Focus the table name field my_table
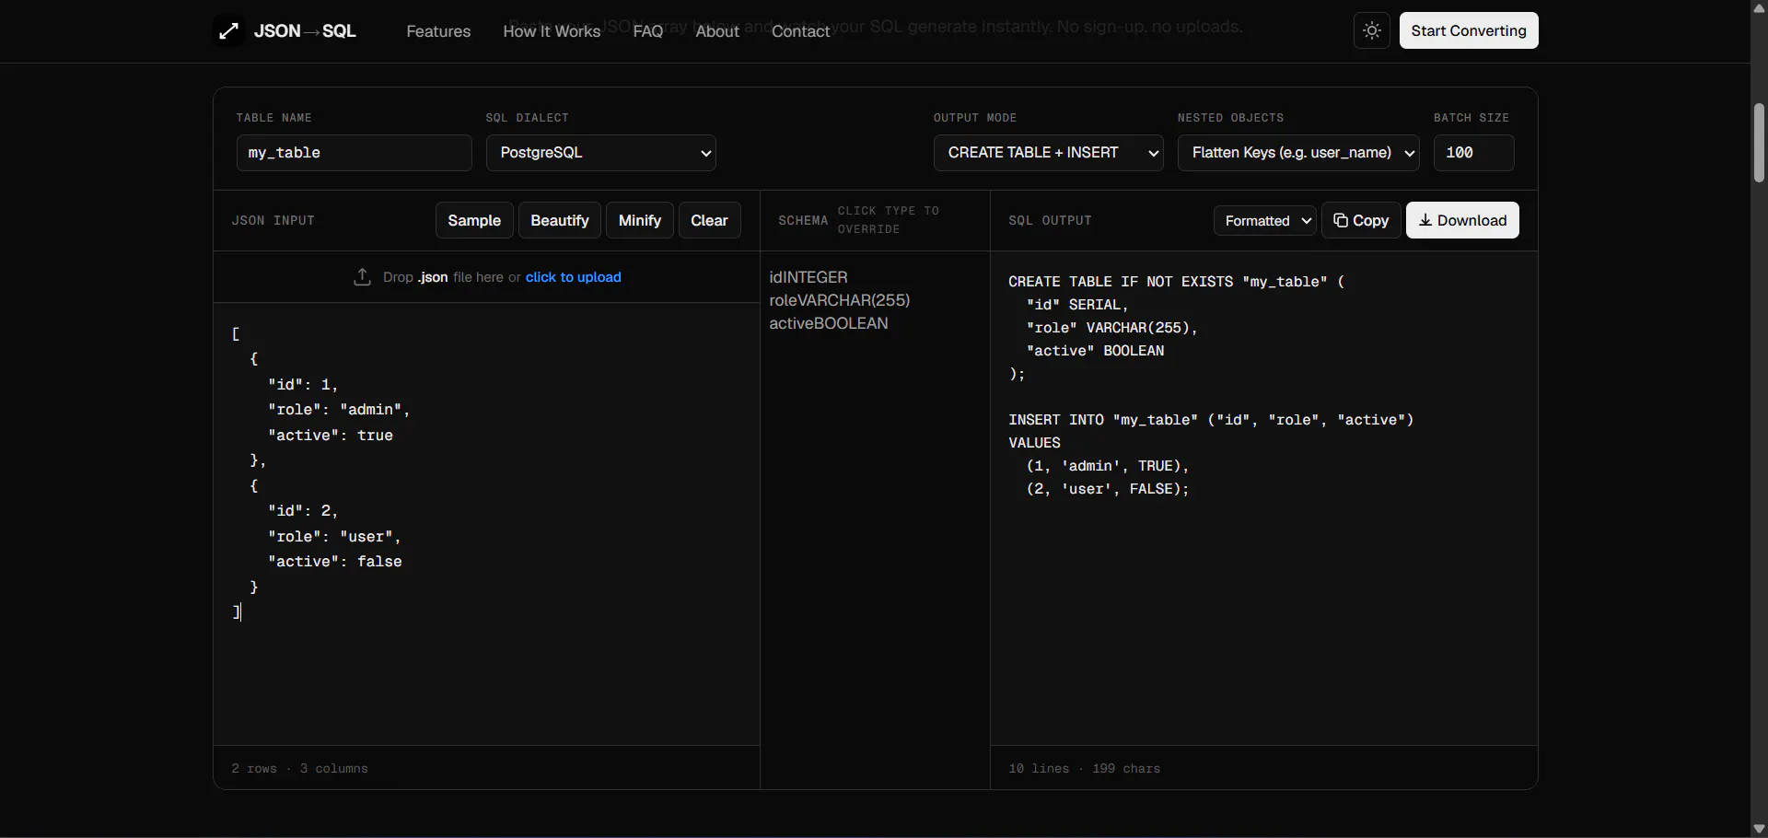This screenshot has height=838, width=1768. pos(355,153)
